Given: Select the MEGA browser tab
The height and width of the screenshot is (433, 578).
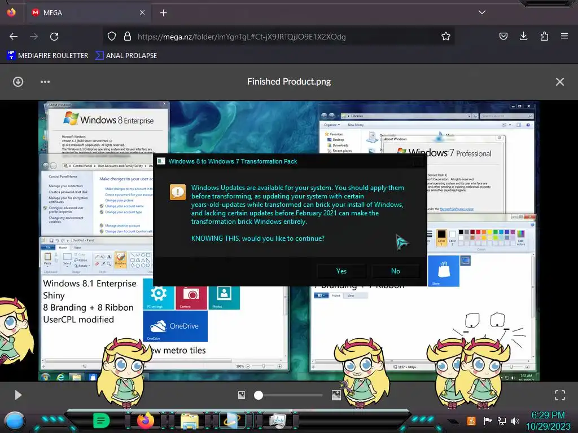Looking at the screenshot, I should pos(89,12).
